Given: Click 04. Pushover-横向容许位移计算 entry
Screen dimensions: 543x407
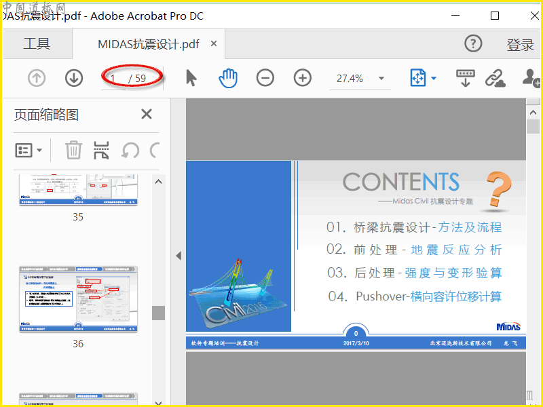Looking at the screenshot, I should tap(415, 296).
